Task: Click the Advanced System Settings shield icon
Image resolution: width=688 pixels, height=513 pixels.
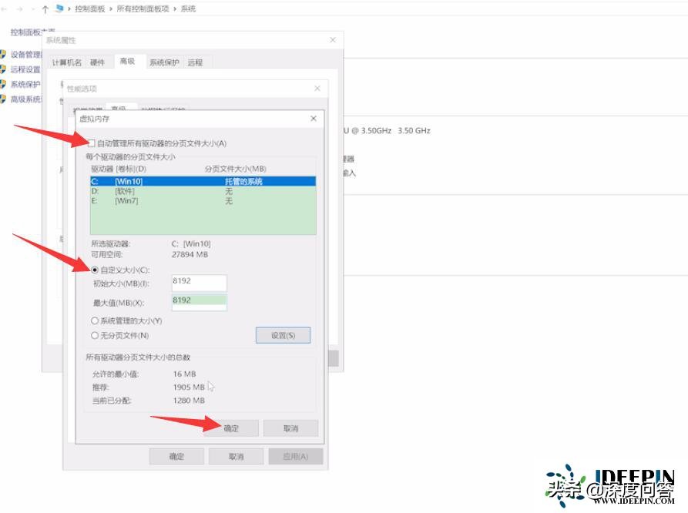Action: pyautogui.click(x=5, y=99)
